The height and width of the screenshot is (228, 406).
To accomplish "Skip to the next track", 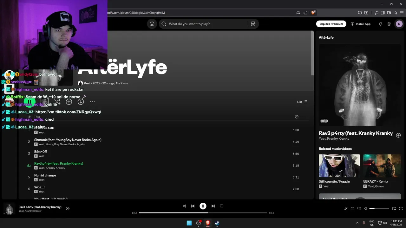I will pos(213,206).
